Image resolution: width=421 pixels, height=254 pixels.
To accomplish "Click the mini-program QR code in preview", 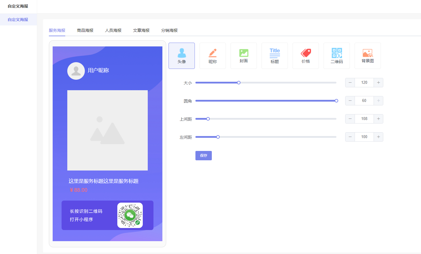I will click(x=130, y=215).
